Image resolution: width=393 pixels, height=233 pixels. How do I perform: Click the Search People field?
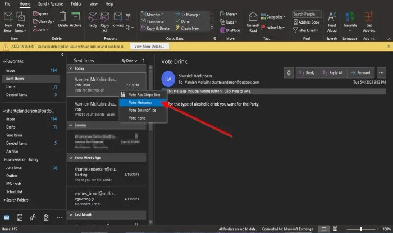[x=307, y=14]
